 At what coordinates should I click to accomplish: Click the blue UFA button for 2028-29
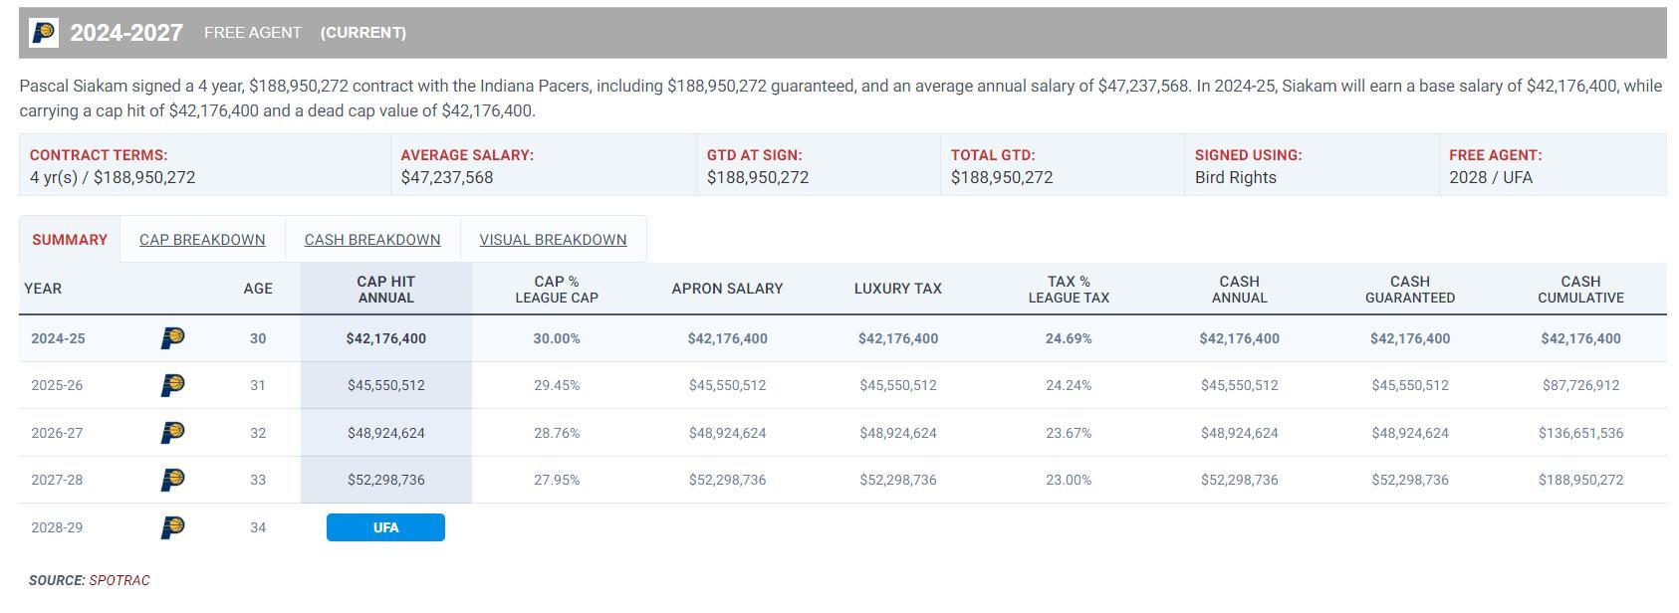(x=385, y=527)
